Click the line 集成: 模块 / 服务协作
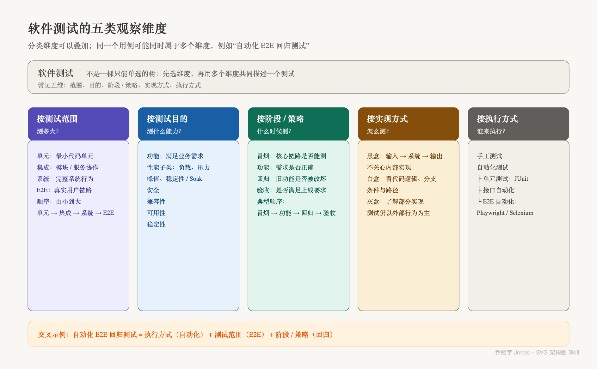The image size is (597, 369). [68, 167]
